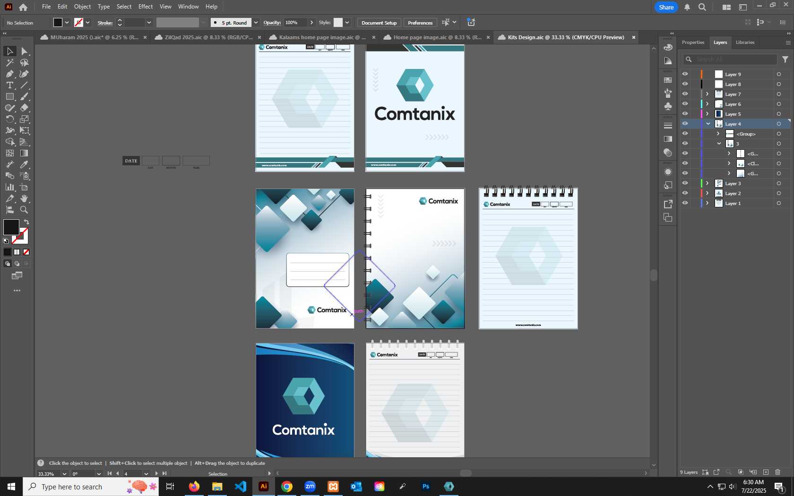794x496 pixels.
Task: Select the Eyedropper tool
Action: click(25, 164)
